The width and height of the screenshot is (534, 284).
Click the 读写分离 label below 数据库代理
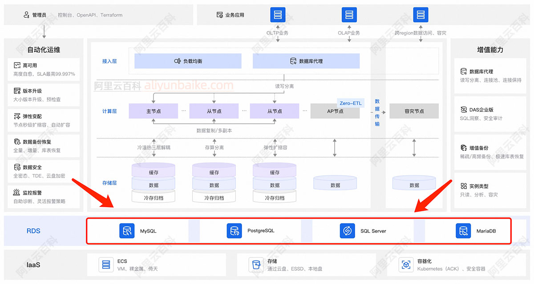284,86
